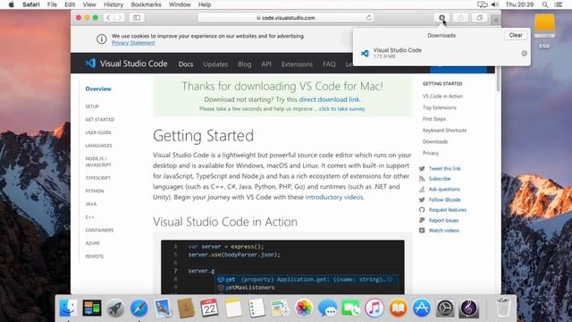
Task: Clear the Downloads list
Action: point(516,35)
